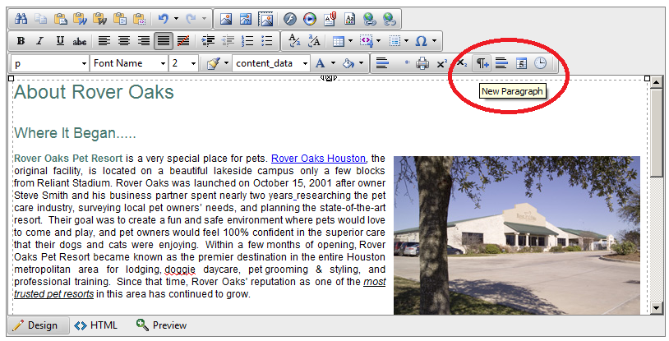
Task: Open the Image Editor icon
Action: [x=246, y=18]
